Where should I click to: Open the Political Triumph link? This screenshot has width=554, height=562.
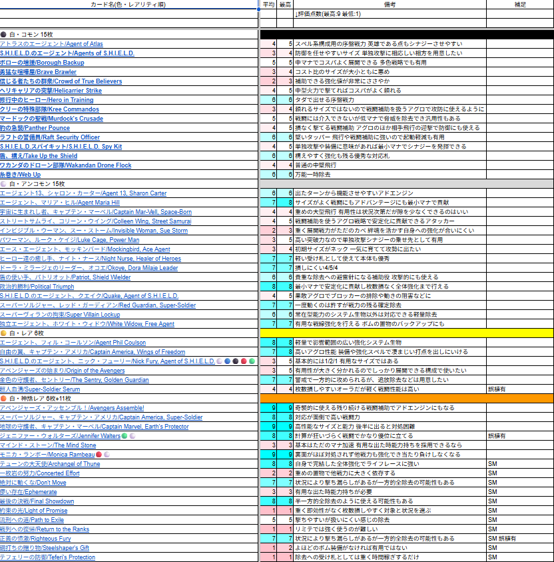pyautogui.click(x=37, y=287)
